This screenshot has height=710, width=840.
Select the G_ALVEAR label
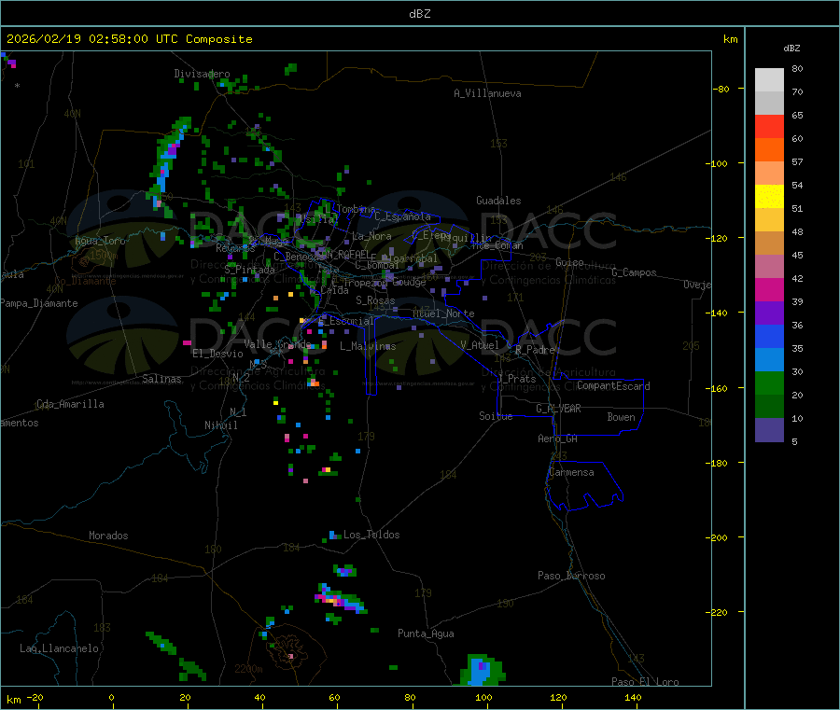click(558, 409)
